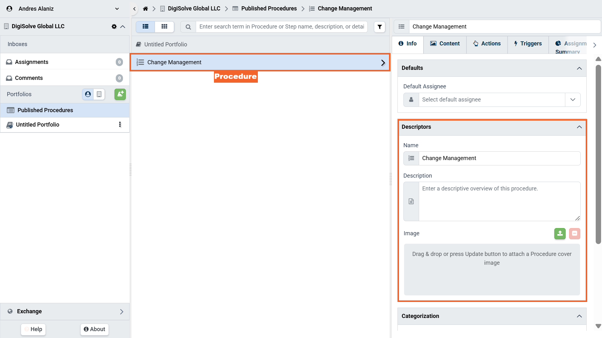Collapse the Descriptors section
The height and width of the screenshot is (338, 602).
click(x=579, y=127)
